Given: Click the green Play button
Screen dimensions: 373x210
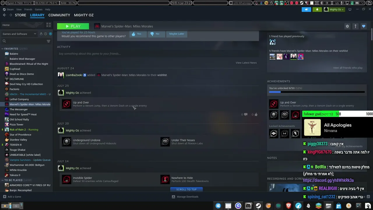Looking at the screenshot, I should point(73,26).
